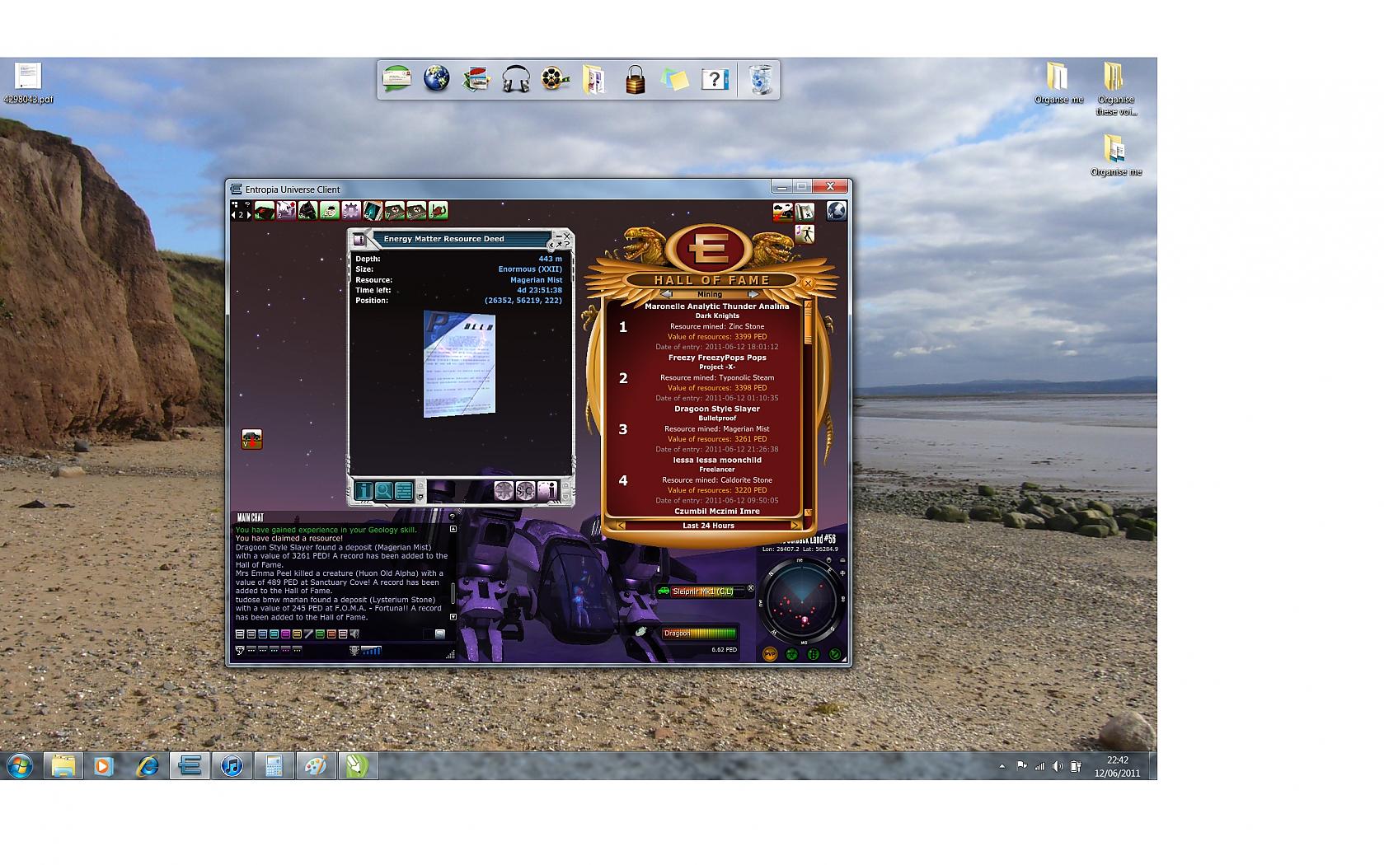
Task: Click the Dragoon health bar
Action: pyautogui.click(x=700, y=634)
